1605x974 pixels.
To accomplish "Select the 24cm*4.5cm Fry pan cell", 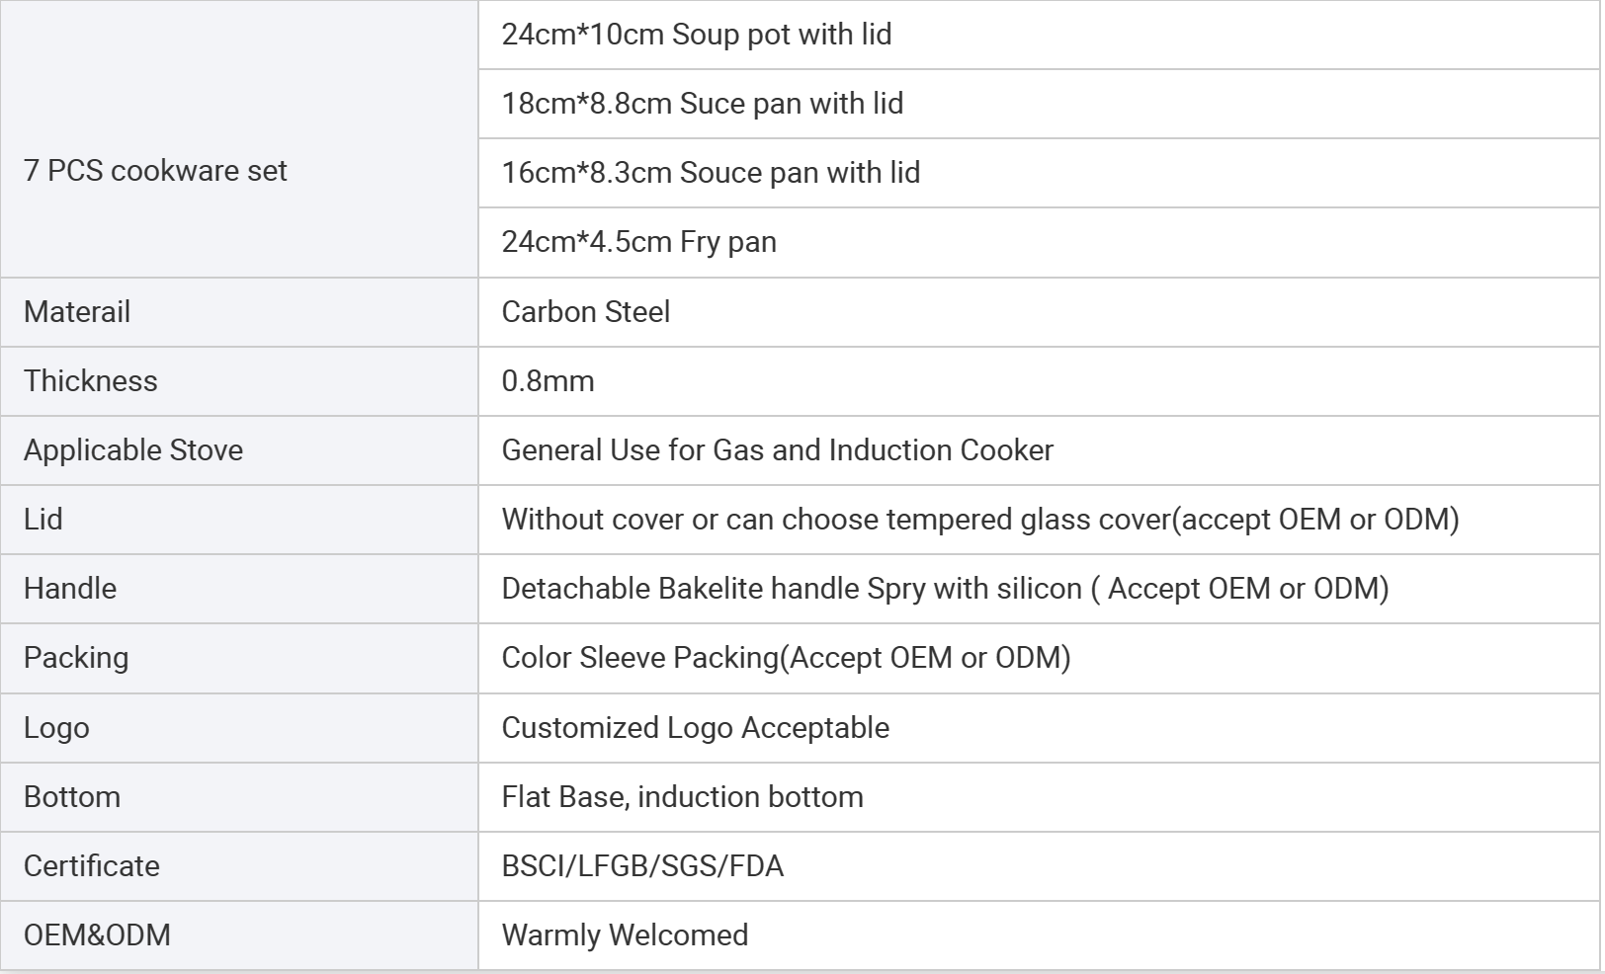I will point(1039,243).
